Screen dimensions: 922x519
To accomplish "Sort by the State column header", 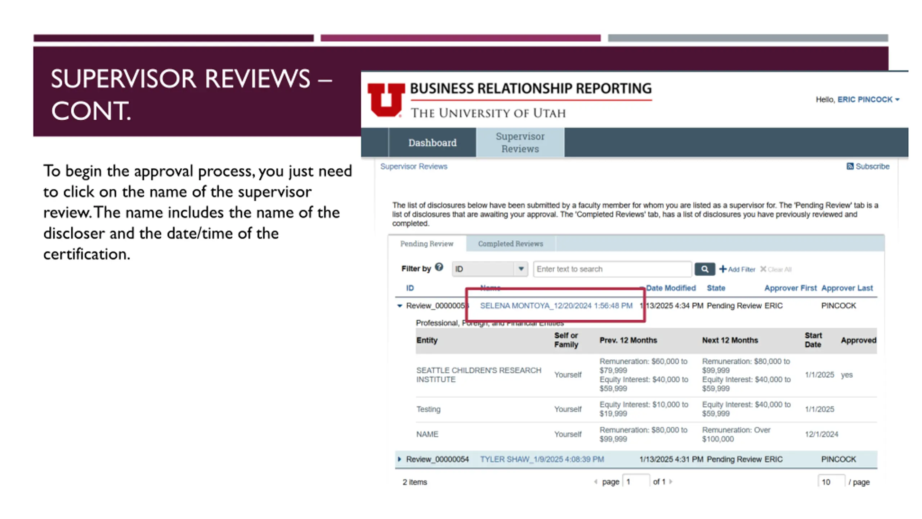I will (716, 288).
